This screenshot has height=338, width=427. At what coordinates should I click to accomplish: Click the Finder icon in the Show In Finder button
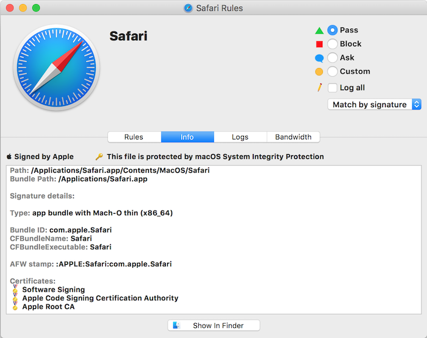pos(176,325)
